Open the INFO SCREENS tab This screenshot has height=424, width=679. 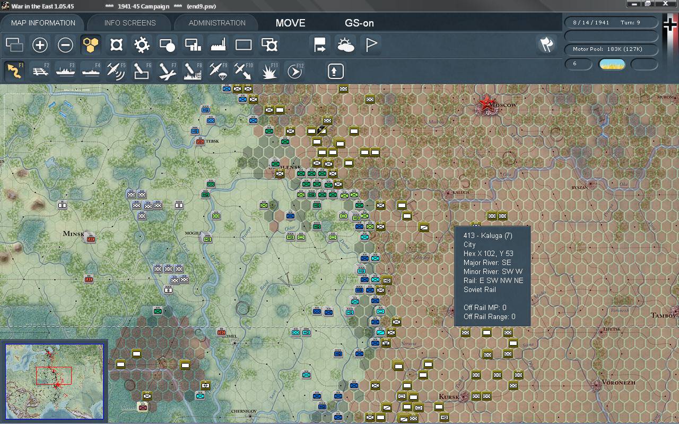tap(130, 23)
